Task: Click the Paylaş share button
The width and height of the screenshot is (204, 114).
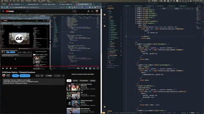Action: coord(49,76)
